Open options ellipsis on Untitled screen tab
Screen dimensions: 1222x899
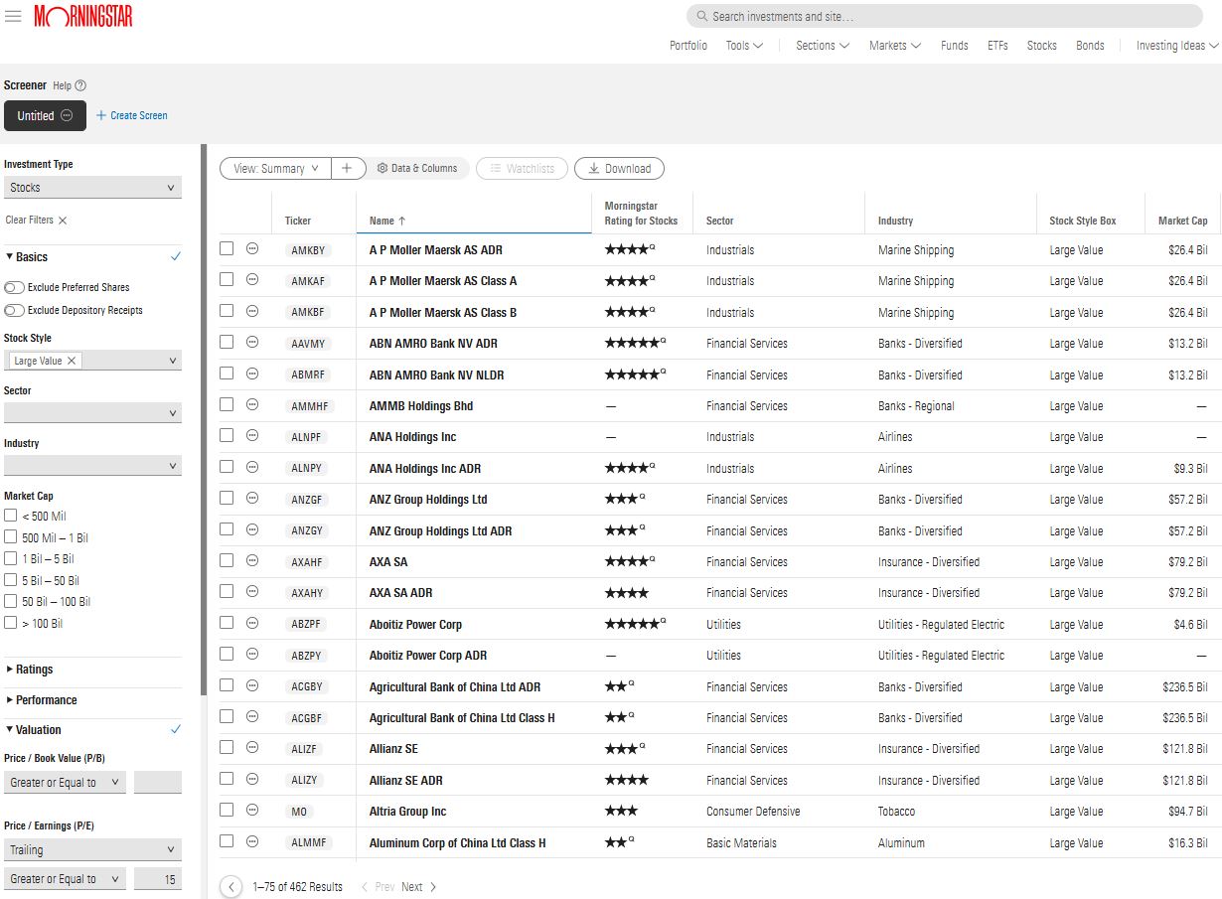coord(67,115)
